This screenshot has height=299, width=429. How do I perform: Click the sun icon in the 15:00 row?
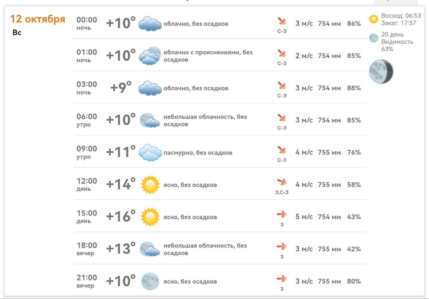click(149, 217)
